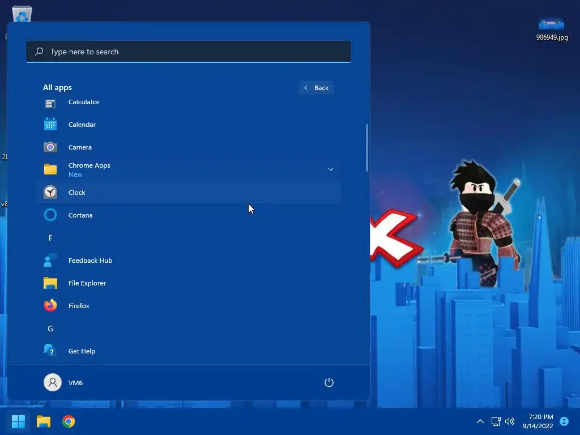Open notifications badge showing 2

[564, 421]
